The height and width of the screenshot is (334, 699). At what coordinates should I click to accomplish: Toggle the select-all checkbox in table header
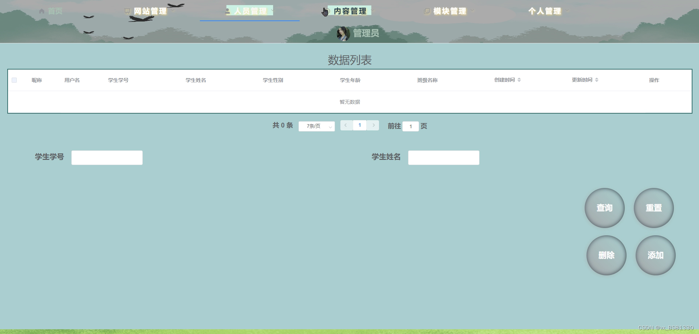pyautogui.click(x=14, y=80)
